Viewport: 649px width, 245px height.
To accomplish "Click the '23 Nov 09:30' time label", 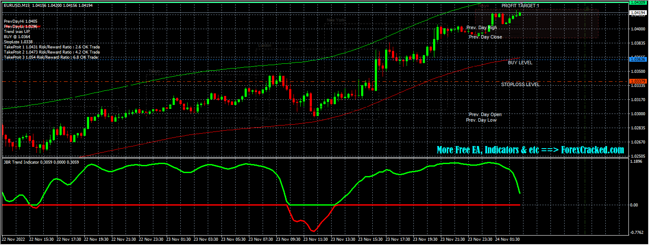I will [x=288, y=239].
